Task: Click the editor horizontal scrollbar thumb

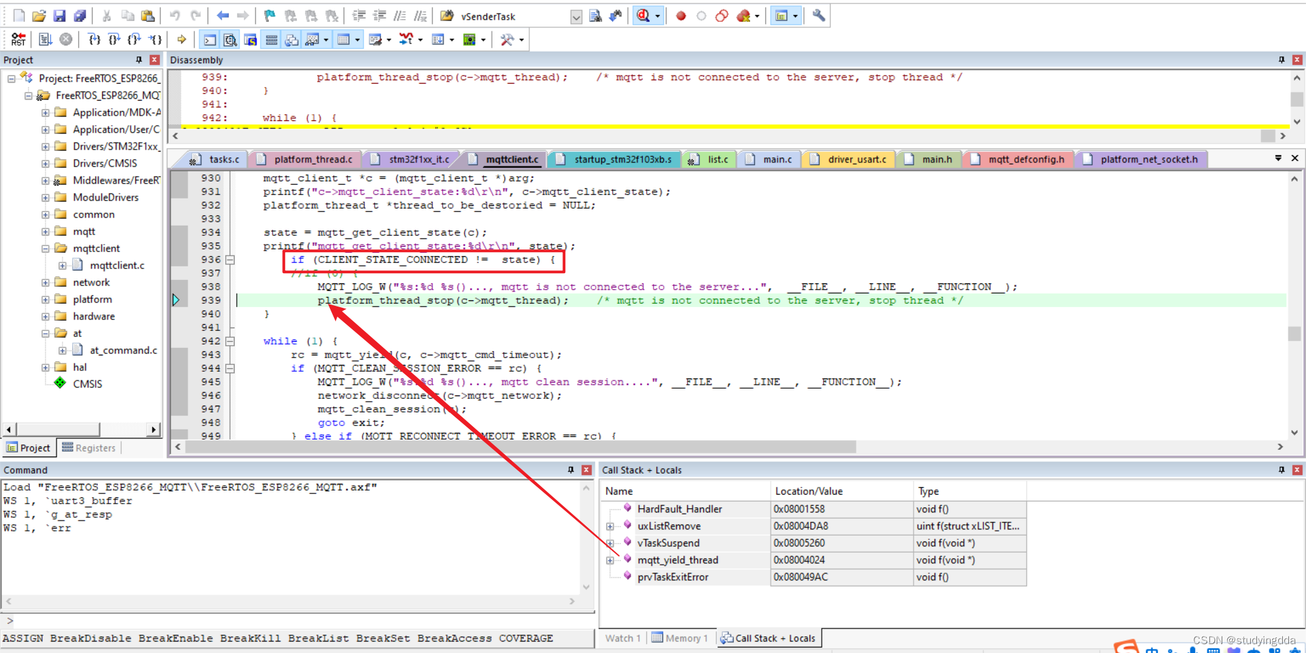Action: pos(520,446)
